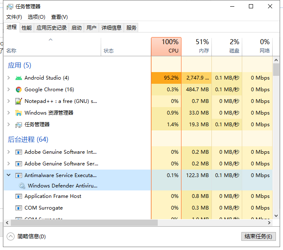Viewport: 283px width, 250px height.
Task: Click the 484.7 MB memory value
Action: [197, 90]
